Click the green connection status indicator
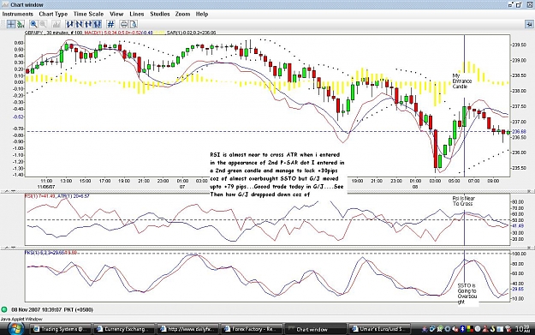Image resolution: width=535 pixels, height=335 pixels. coord(4,310)
